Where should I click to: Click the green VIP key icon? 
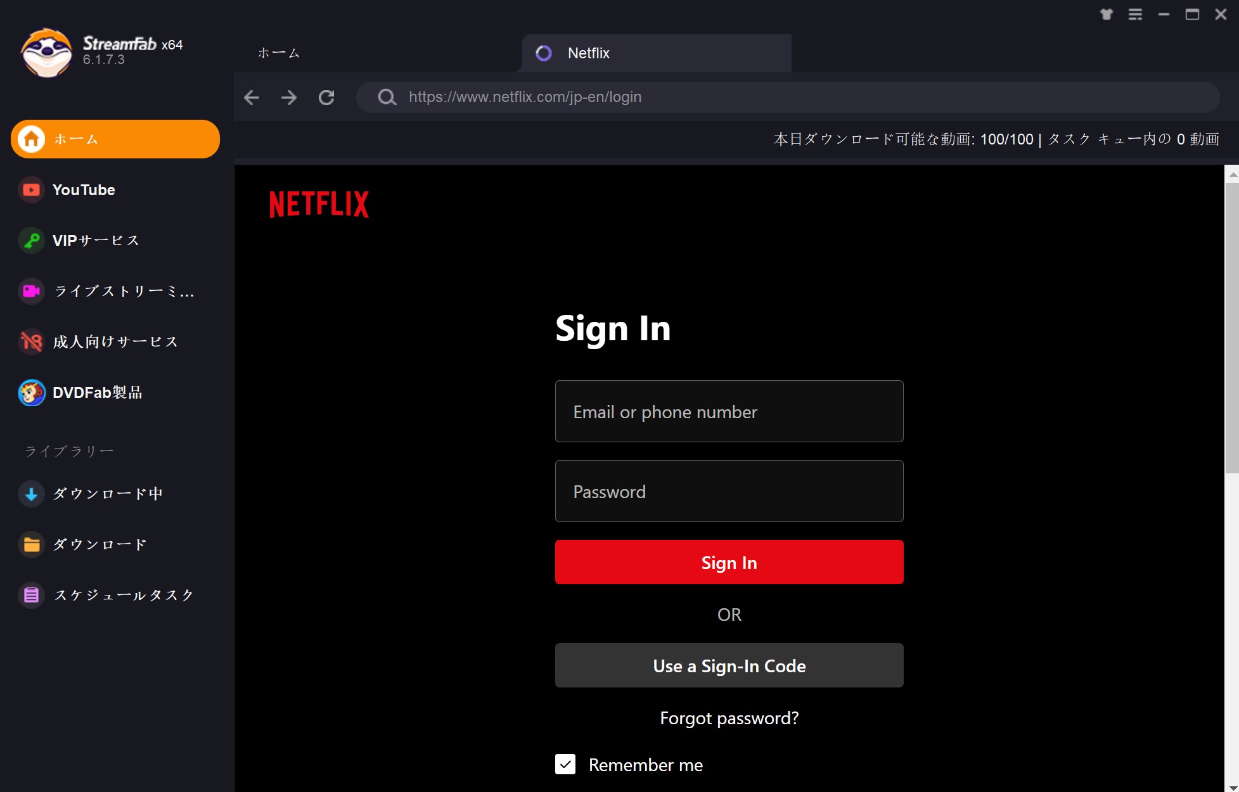point(31,240)
